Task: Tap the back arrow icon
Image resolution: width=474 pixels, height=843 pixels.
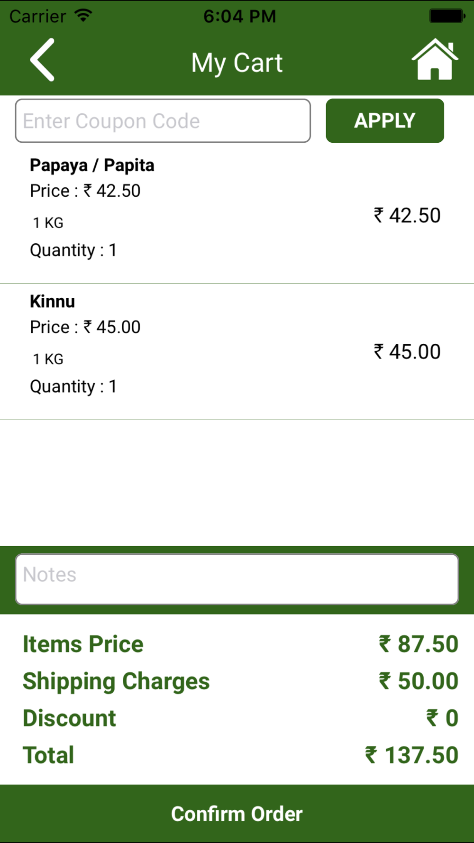Action: tap(42, 60)
